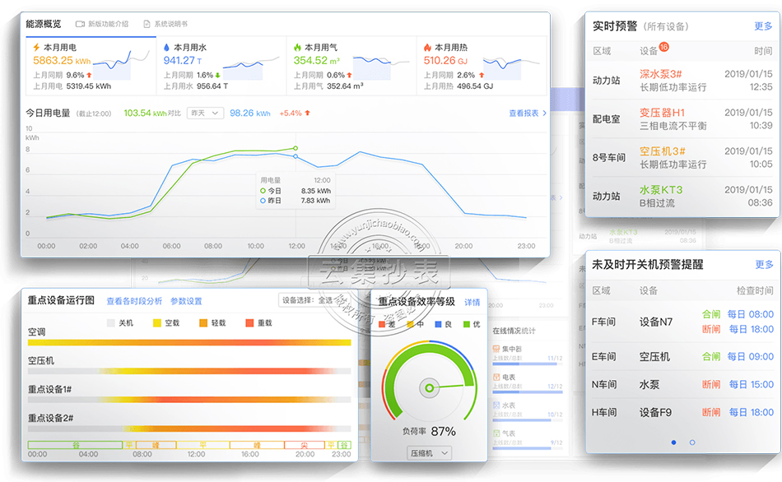
Task: Click 更多 in the 实时预警 panel
Action: pos(763,26)
